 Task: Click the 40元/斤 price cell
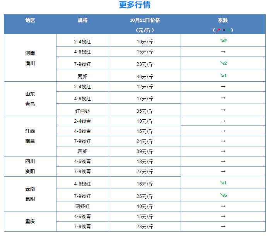tap(145, 206)
